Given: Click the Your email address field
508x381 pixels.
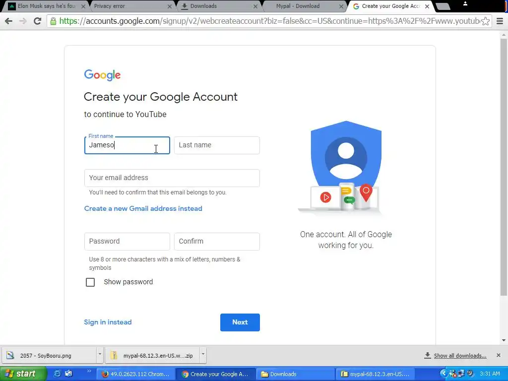Looking at the screenshot, I should pyautogui.click(x=172, y=178).
